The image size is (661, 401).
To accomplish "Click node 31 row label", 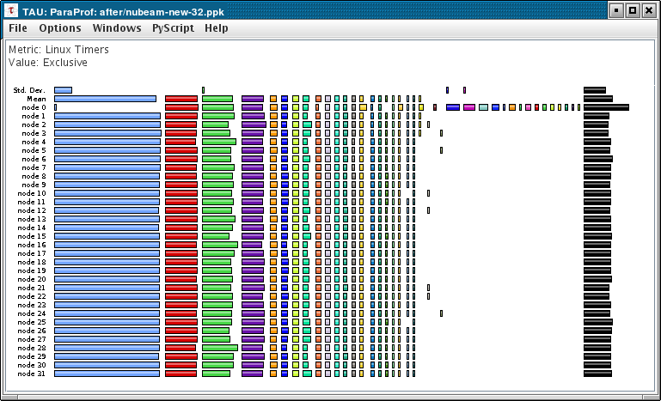I will tap(32, 374).
